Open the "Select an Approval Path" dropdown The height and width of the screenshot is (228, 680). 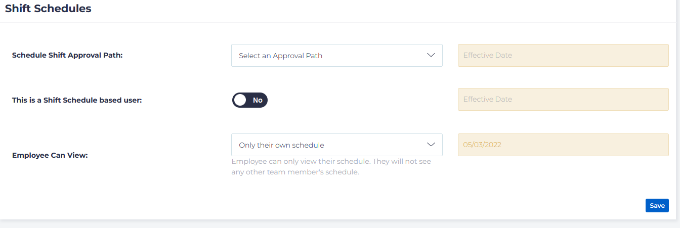coord(336,56)
